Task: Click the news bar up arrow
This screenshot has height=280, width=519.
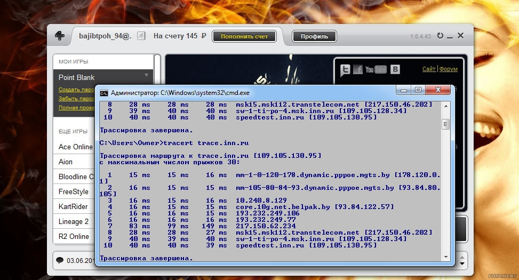Action: pyautogui.click(x=462, y=257)
